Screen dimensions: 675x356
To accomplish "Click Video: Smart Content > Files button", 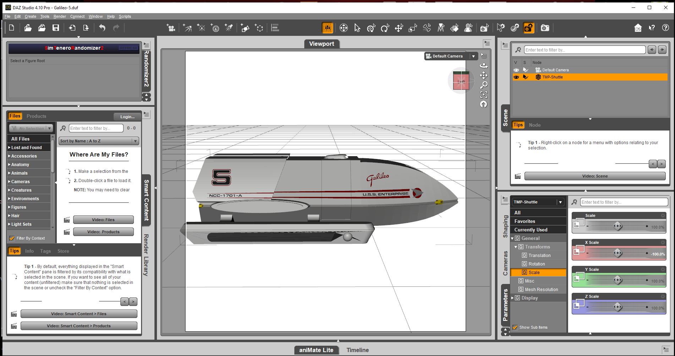I will click(79, 314).
